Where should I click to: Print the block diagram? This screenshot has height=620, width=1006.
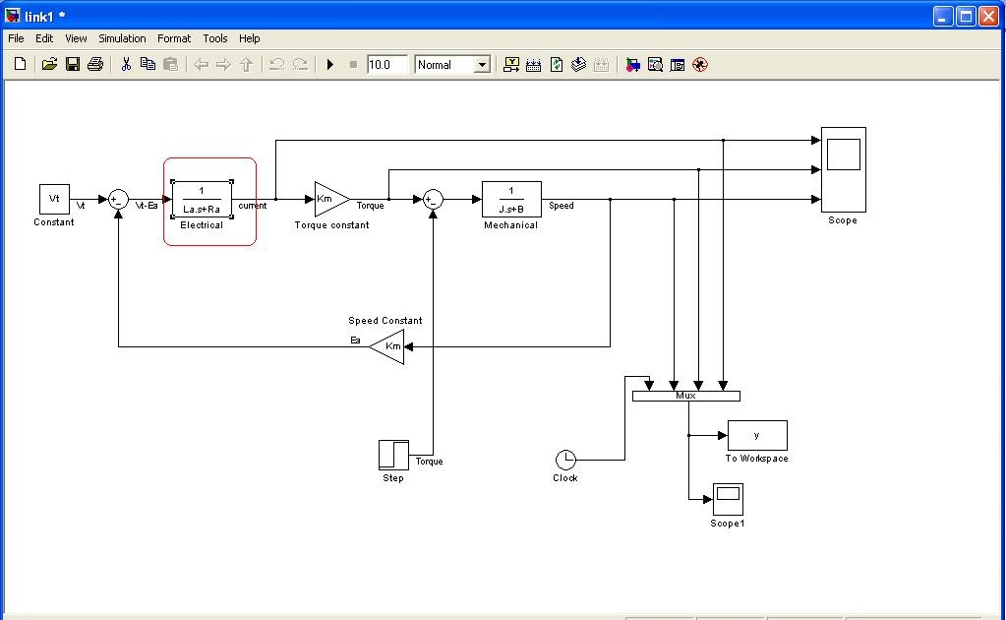tap(94, 64)
